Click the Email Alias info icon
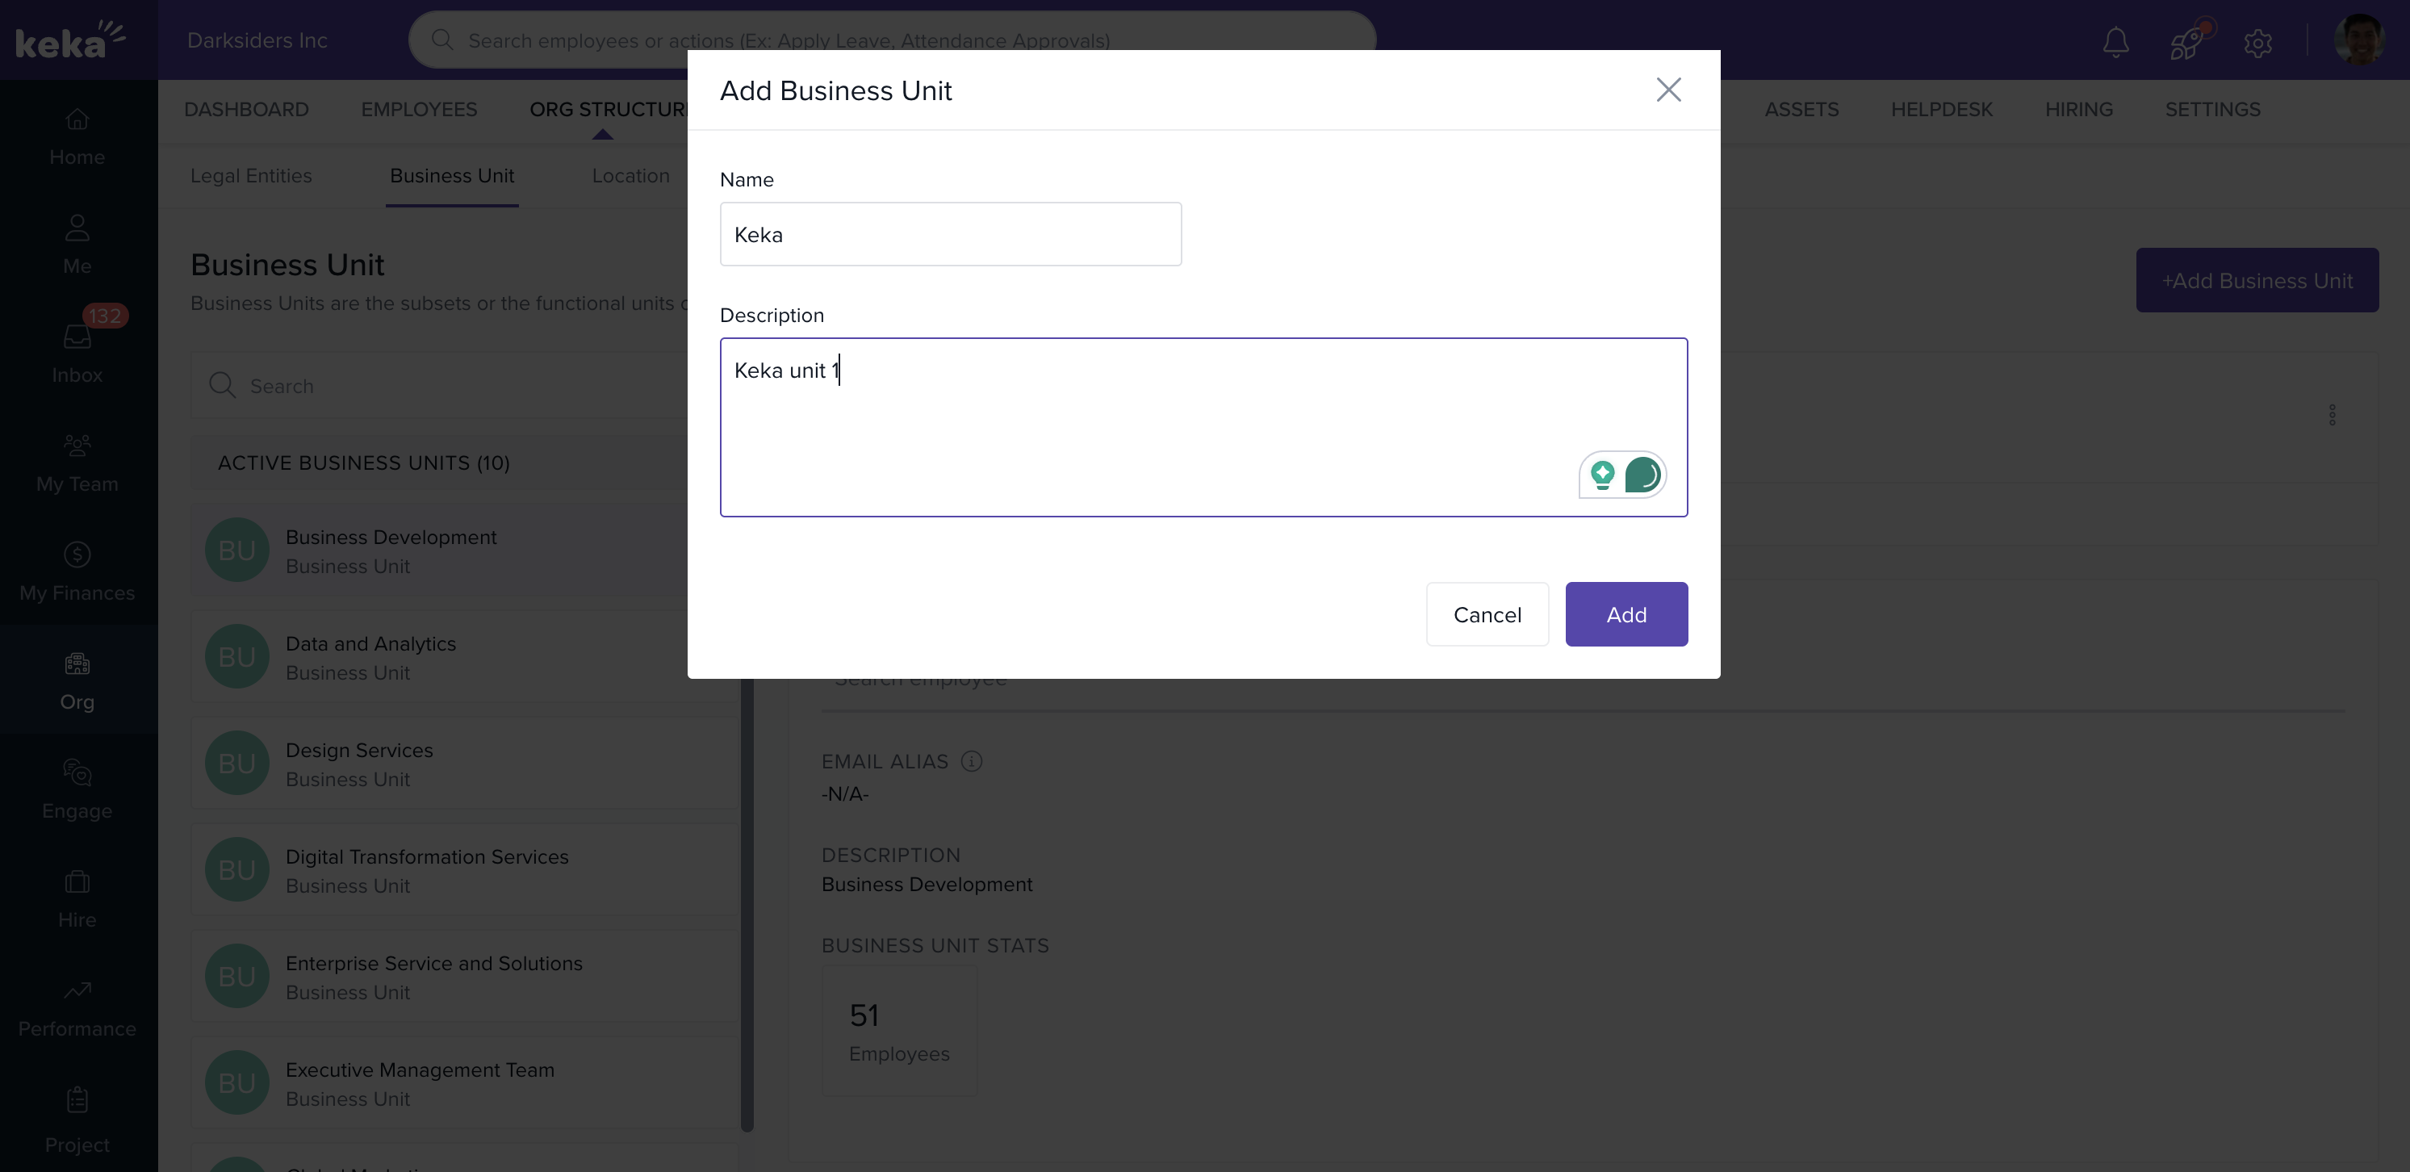The height and width of the screenshot is (1172, 2410). pos(971,761)
